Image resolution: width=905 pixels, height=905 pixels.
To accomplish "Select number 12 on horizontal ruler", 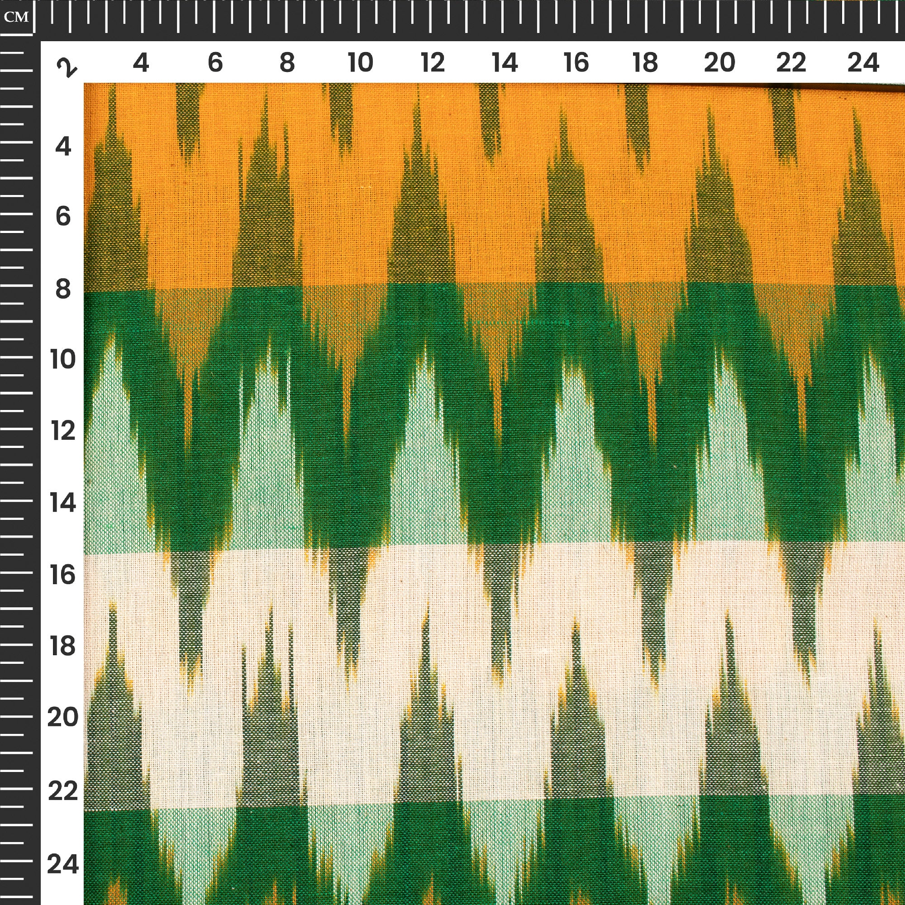I will tap(432, 63).
